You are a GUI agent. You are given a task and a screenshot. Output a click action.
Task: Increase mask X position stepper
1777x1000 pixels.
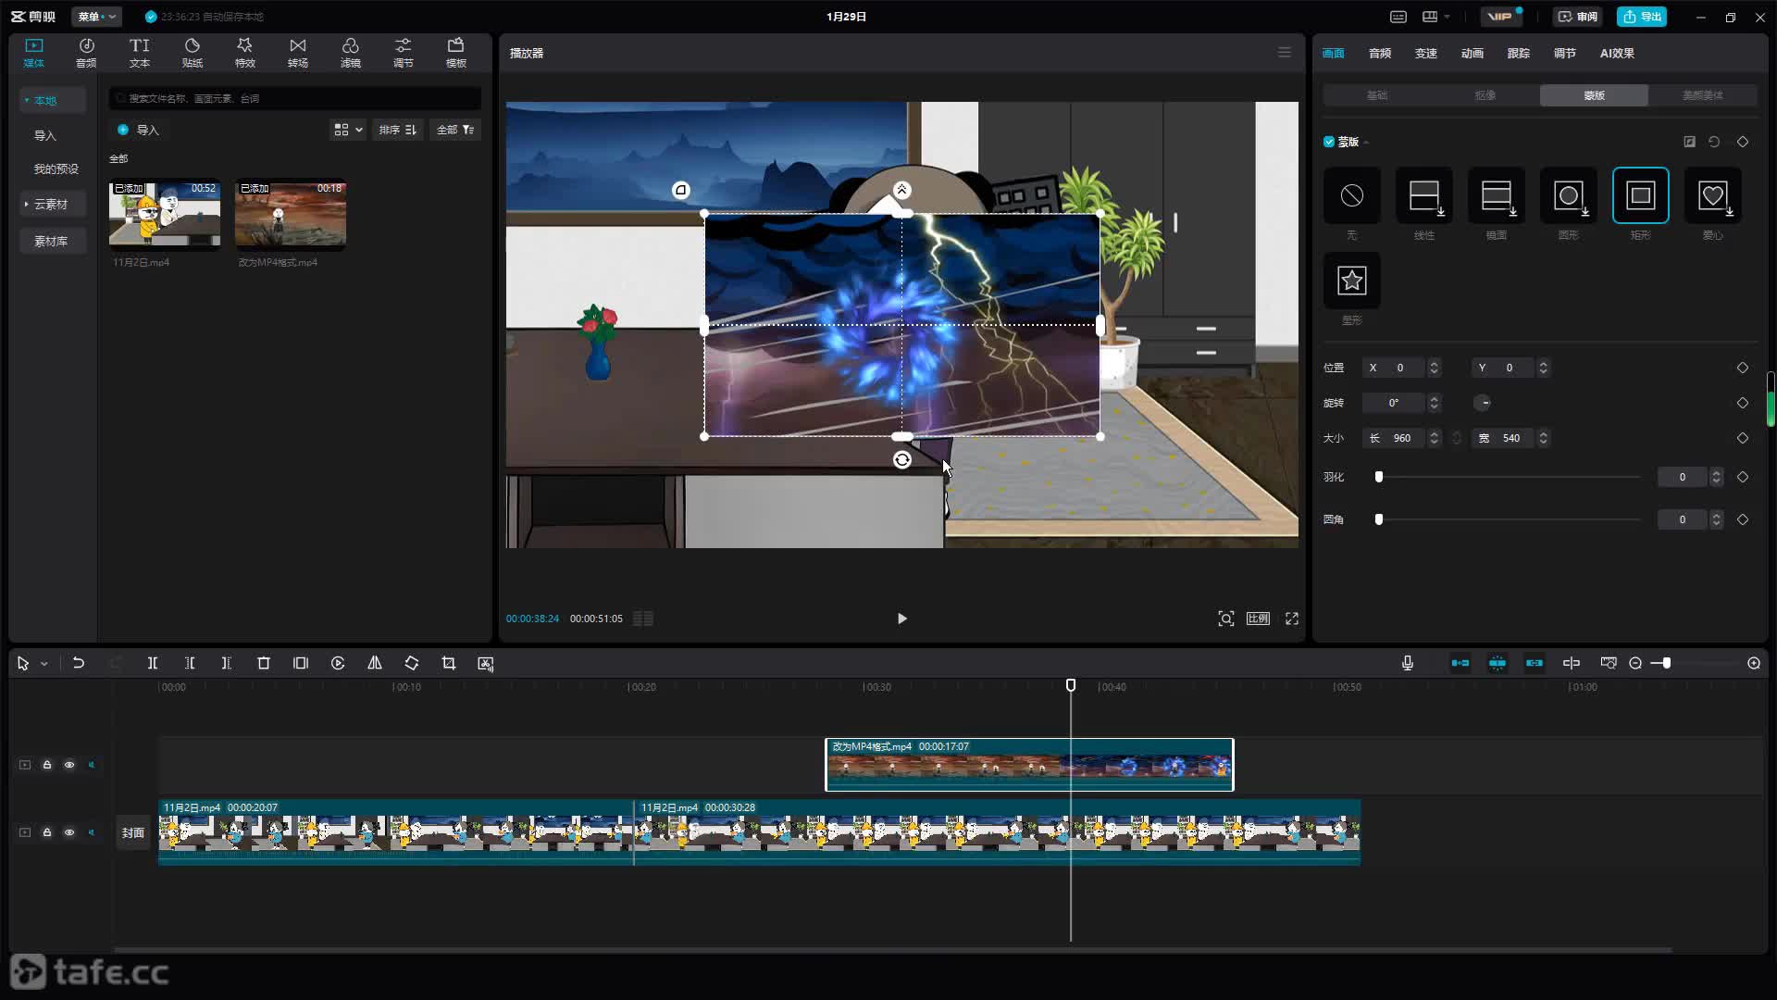1434,363
